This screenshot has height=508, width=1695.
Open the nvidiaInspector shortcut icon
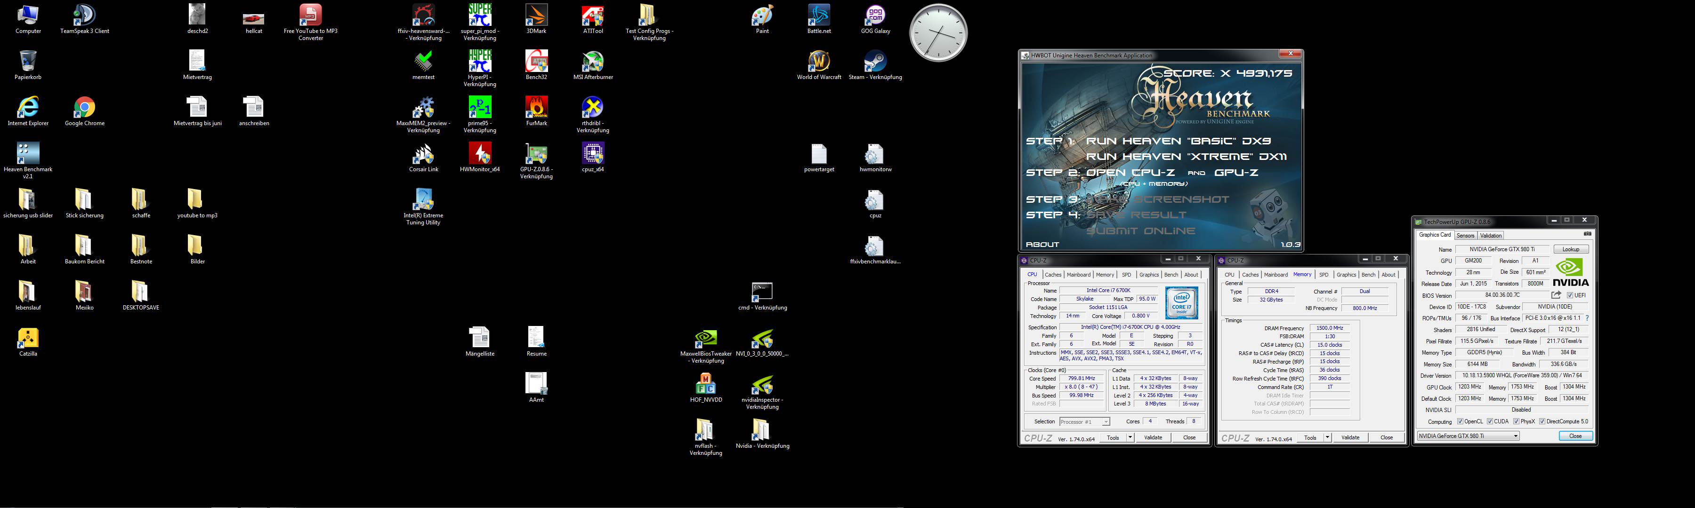click(x=762, y=392)
